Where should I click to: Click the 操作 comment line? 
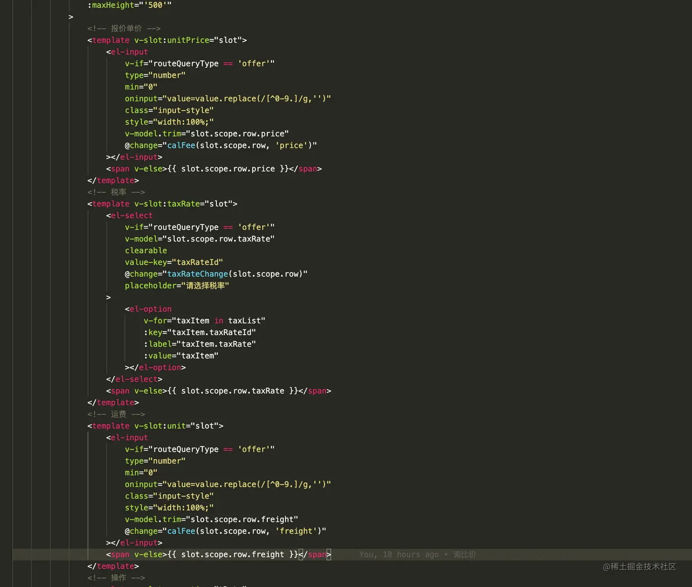tap(116, 578)
